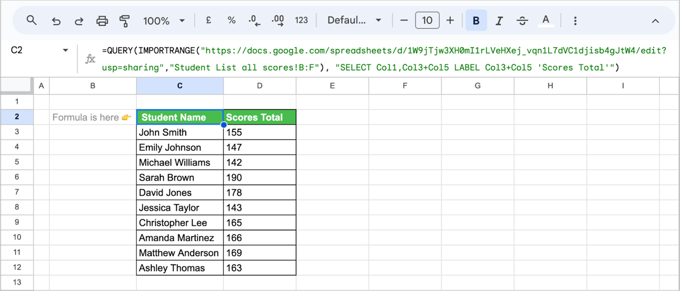Select the score cell 178

click(x=259, y=192)
